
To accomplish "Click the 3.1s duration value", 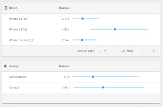I will 66,77.
